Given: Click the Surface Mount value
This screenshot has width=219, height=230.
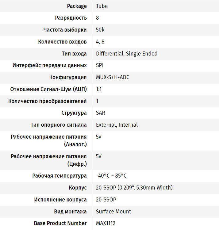Looking at the screenshot, I should tap(113, 212).
